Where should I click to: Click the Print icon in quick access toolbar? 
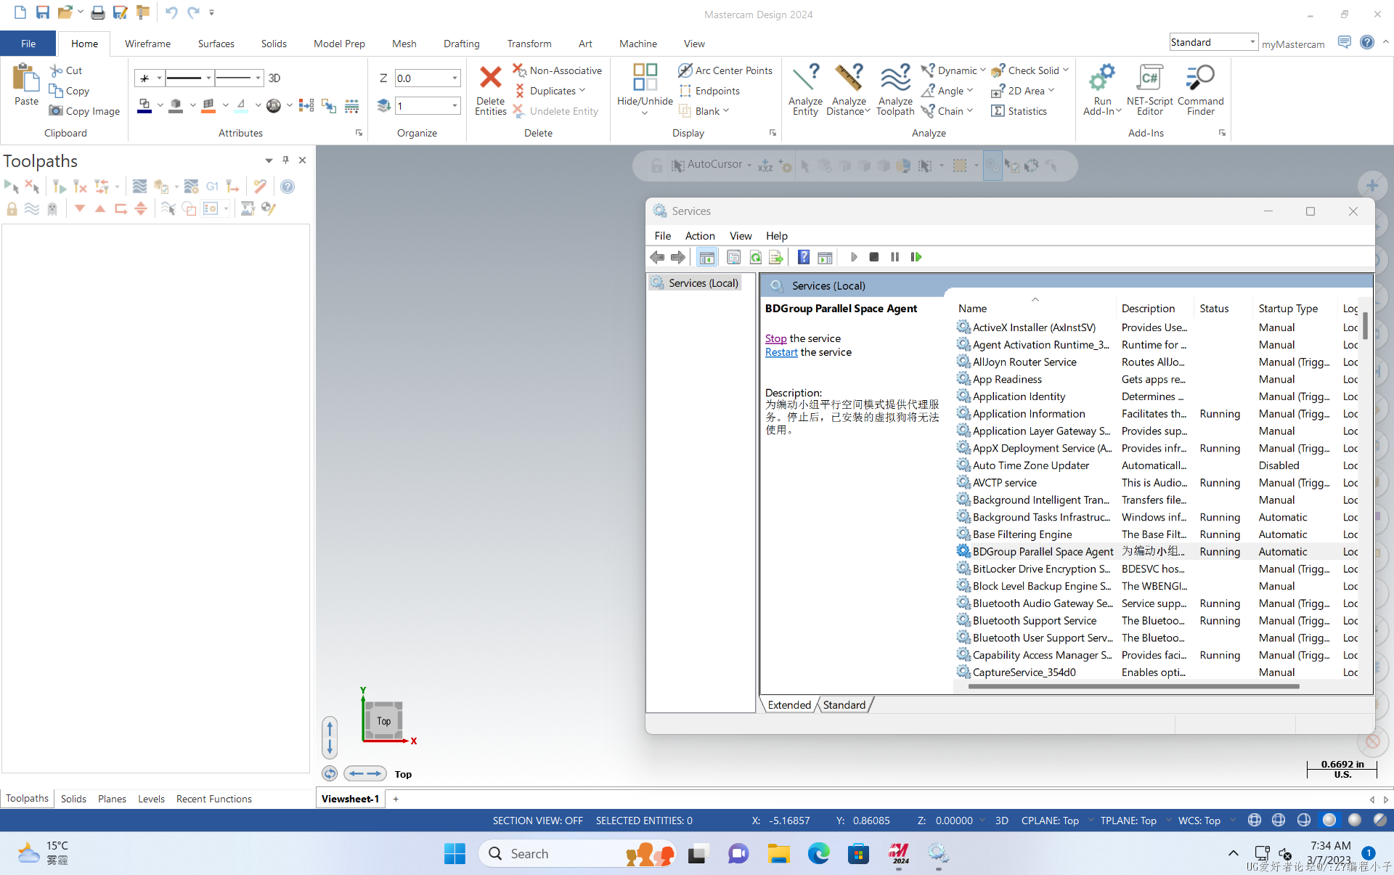click(98, 12)
